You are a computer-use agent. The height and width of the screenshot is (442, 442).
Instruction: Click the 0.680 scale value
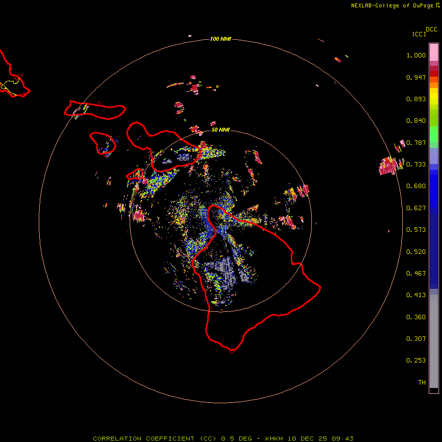point(416,186)
